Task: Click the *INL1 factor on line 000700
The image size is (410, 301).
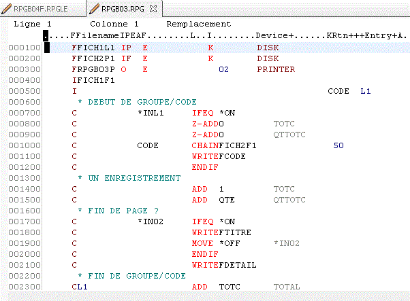Action: pos(151,113)
